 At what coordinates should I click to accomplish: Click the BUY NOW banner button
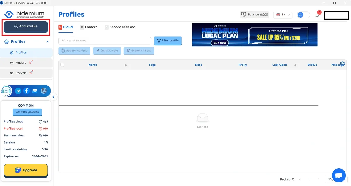point(220,43)
